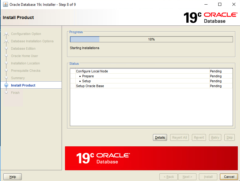Click the 18% installation progress bar

(151, 39)
